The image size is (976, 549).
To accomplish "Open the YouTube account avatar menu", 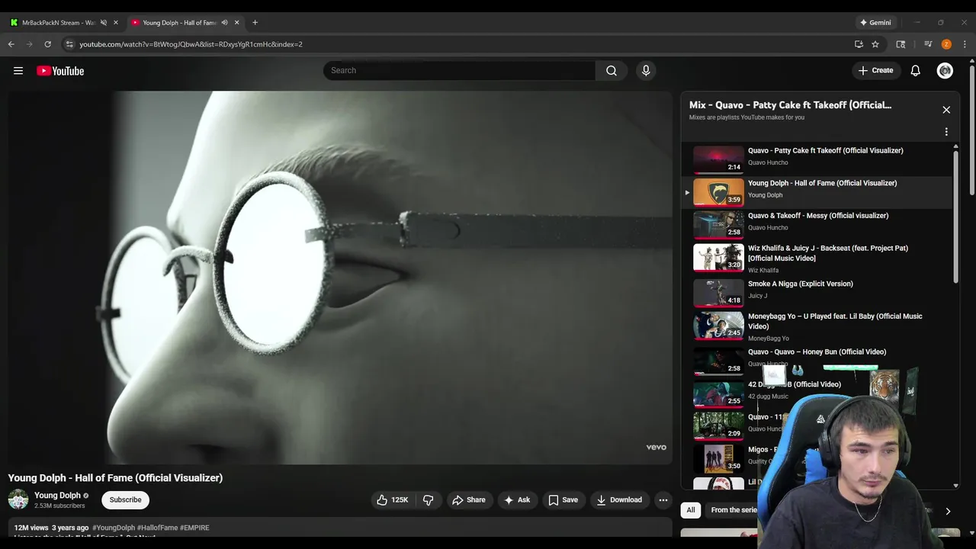I will [x=945, y=70].
